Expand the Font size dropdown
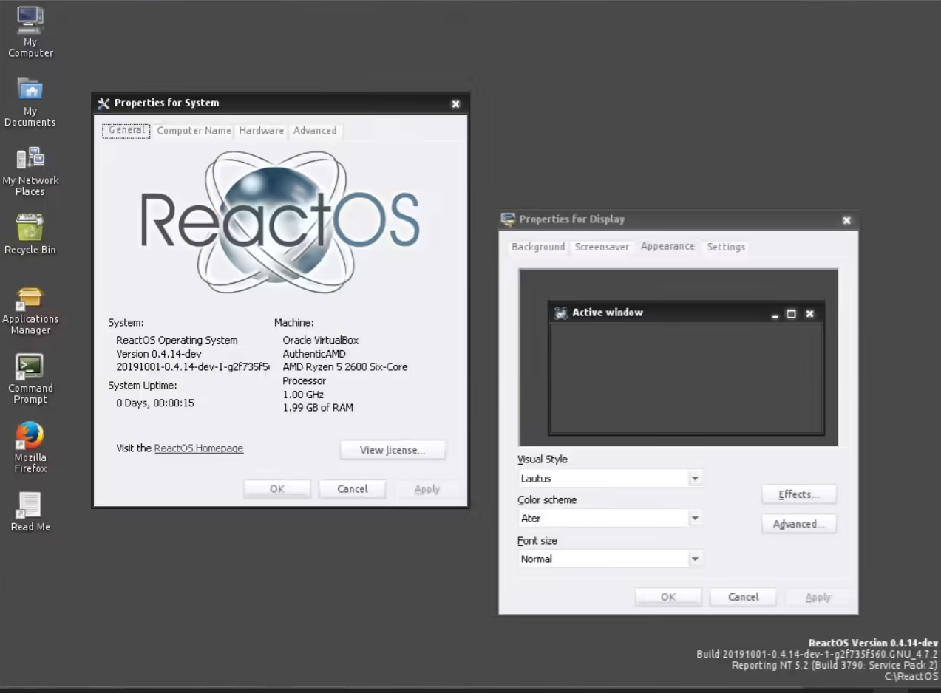 (695, 559)
